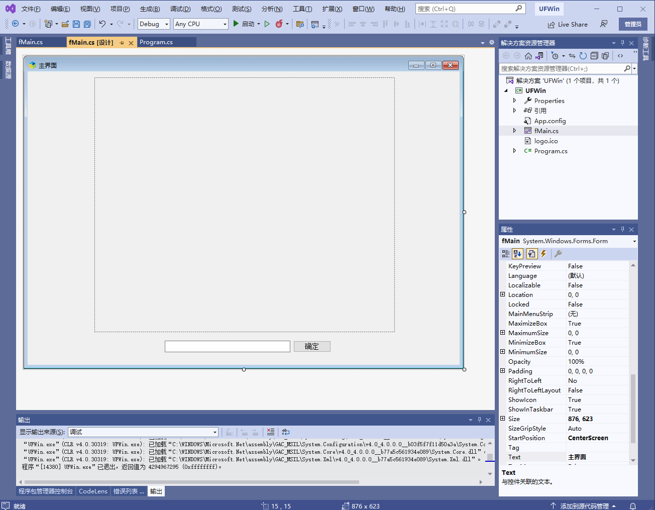Open Live Share session
The height and width of the screenshot is (510, 655).
pyautogui.click(x=568, y=24)
